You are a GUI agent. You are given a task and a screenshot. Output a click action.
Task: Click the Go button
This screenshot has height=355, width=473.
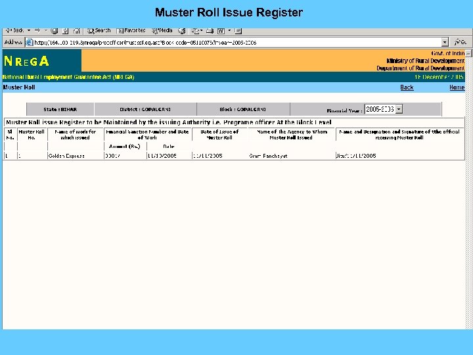coord(461,42)
